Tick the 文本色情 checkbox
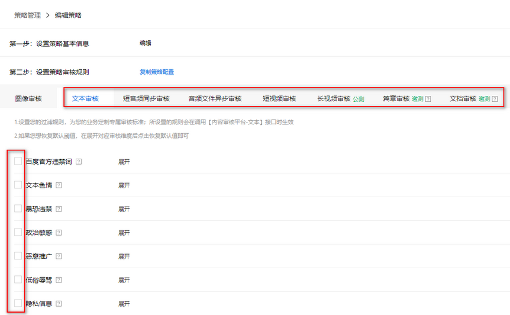The width and height of the screenshot is (510, 315). (x=18, y=185)
